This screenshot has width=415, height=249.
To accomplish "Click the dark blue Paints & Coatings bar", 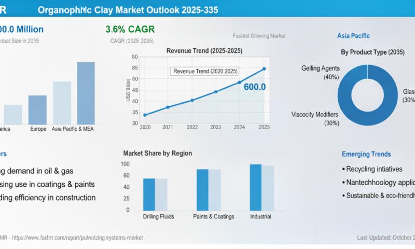I will 202,189.
